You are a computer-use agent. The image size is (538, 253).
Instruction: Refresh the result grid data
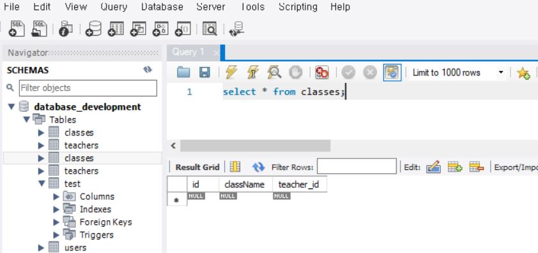[x=258, y=167]
